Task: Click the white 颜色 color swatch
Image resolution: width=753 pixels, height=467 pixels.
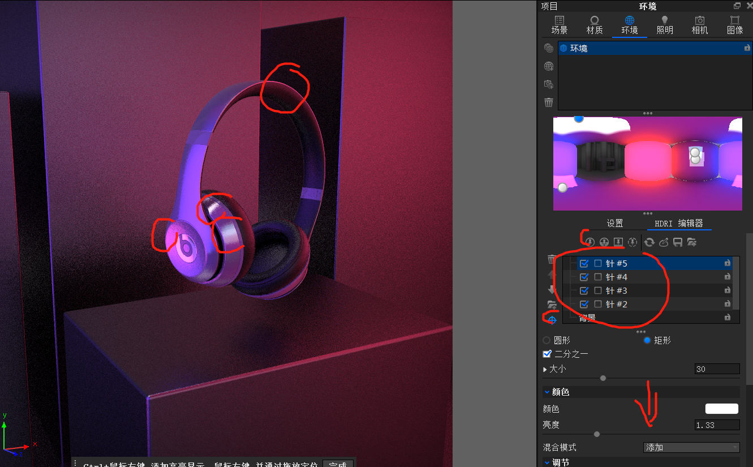Action: 722,409
